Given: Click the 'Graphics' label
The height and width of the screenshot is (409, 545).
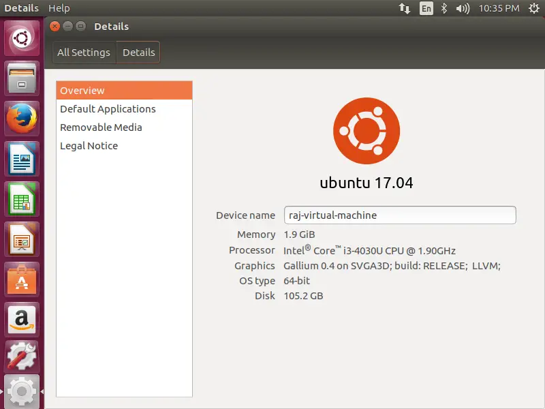Looking at the screenshot, I should click(255, 266).
